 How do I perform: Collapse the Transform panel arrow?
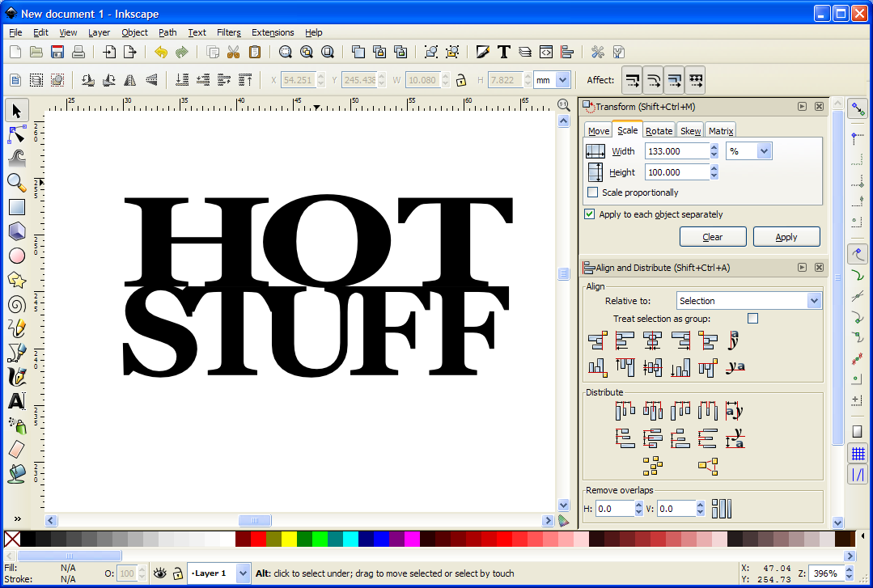pyautogui.click(x=802, y=106)
